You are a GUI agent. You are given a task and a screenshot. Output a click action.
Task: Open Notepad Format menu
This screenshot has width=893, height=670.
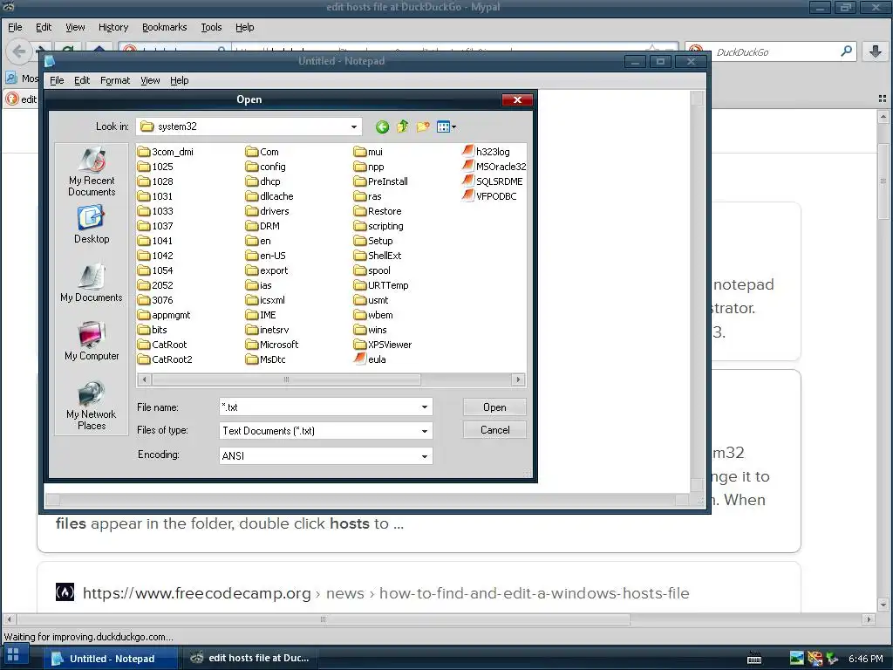115,80
